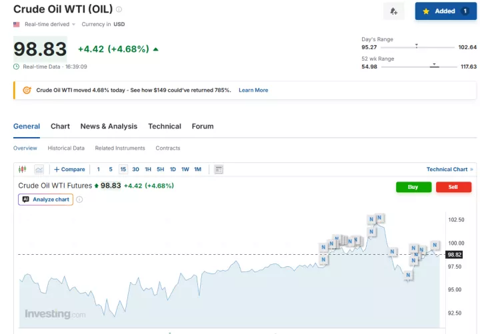The height and width of the screenshot is (334, 480).
Task: Click the highest news marker on the chart
Action: [x=379, y=218]
